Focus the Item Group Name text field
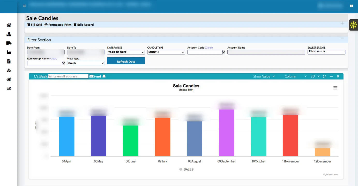The height and width of the screenshot is (186, 358). (44, 63)
